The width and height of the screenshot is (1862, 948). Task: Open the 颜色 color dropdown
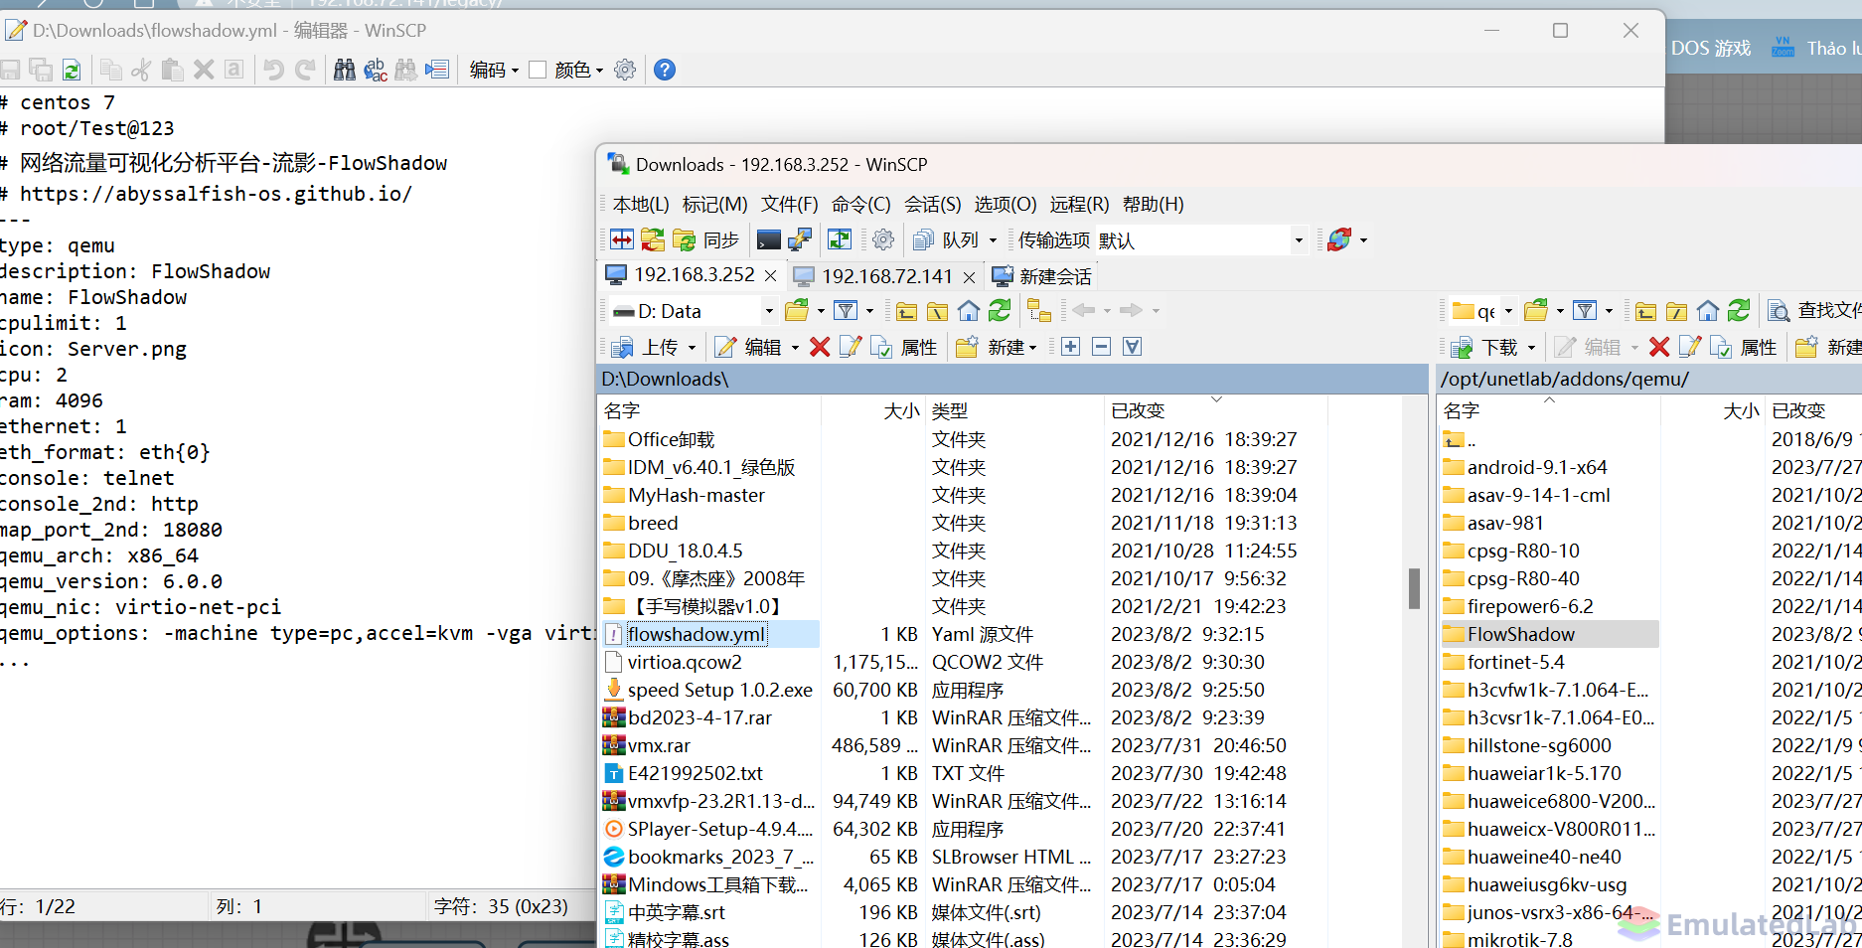point(578,70)
